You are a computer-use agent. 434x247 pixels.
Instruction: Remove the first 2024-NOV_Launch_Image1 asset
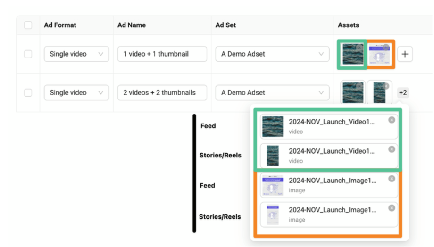tap(392, 179)
